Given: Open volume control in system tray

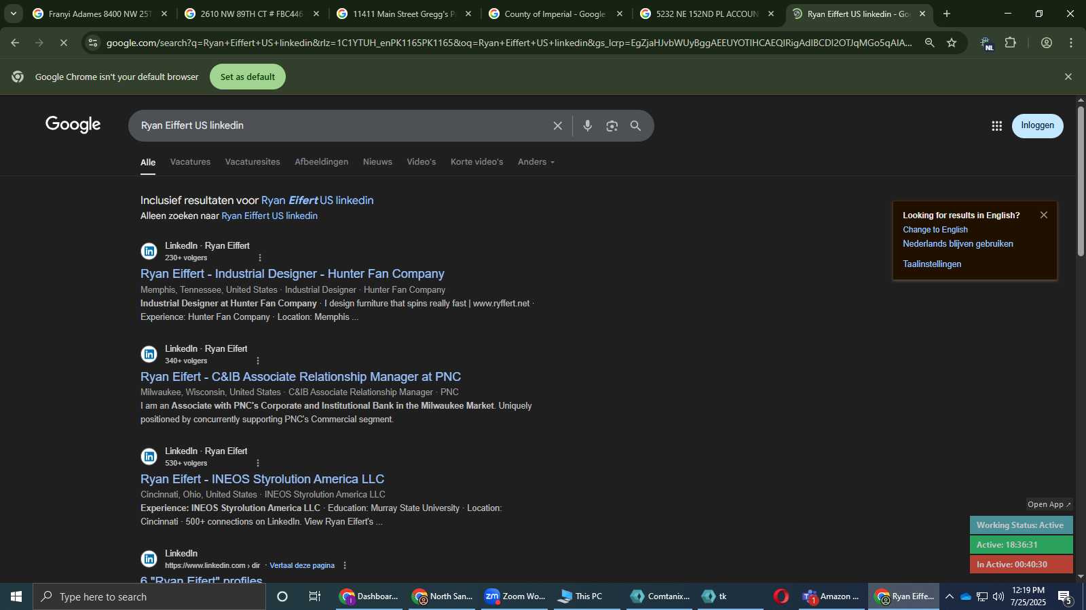Looking at the screenshot, I should 998,596.
